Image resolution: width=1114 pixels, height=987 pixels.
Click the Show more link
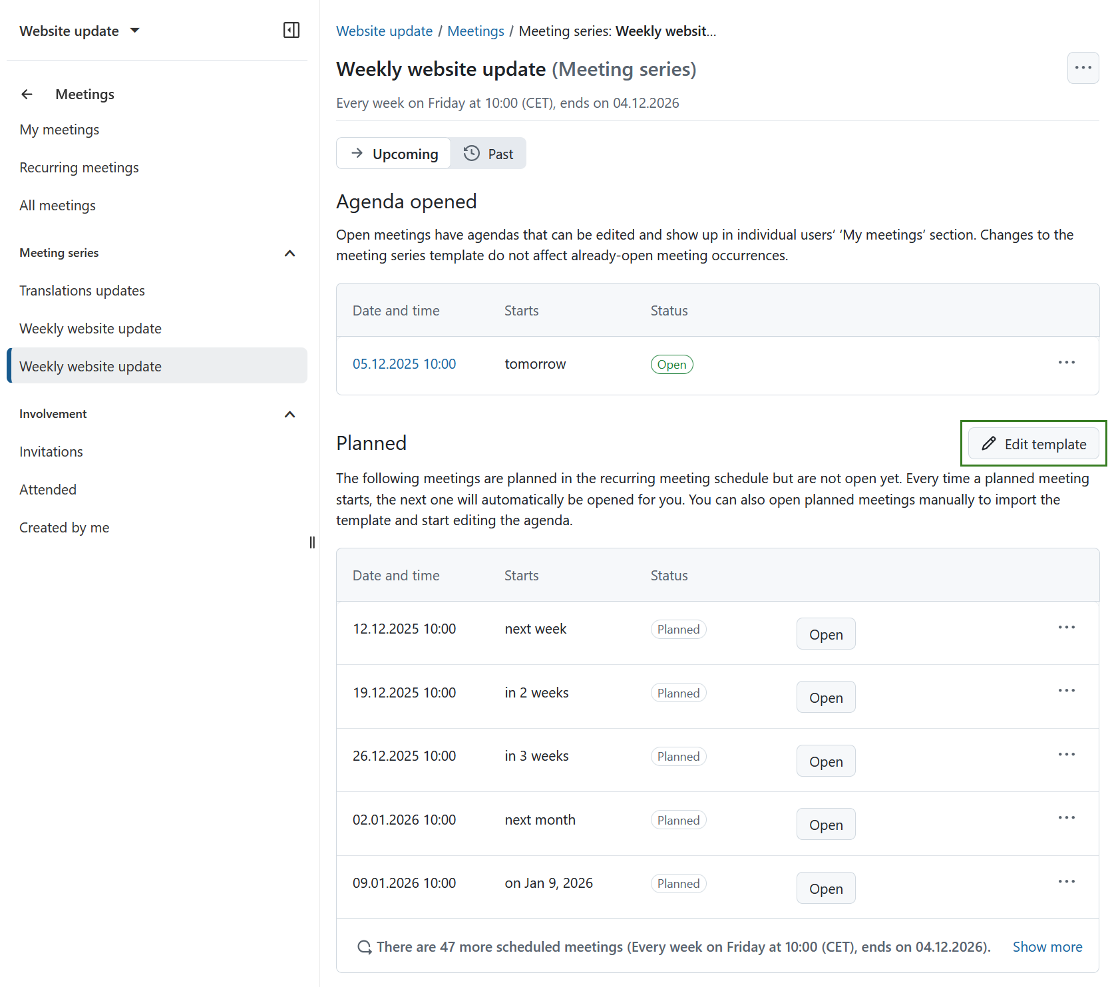[1047, 946]
